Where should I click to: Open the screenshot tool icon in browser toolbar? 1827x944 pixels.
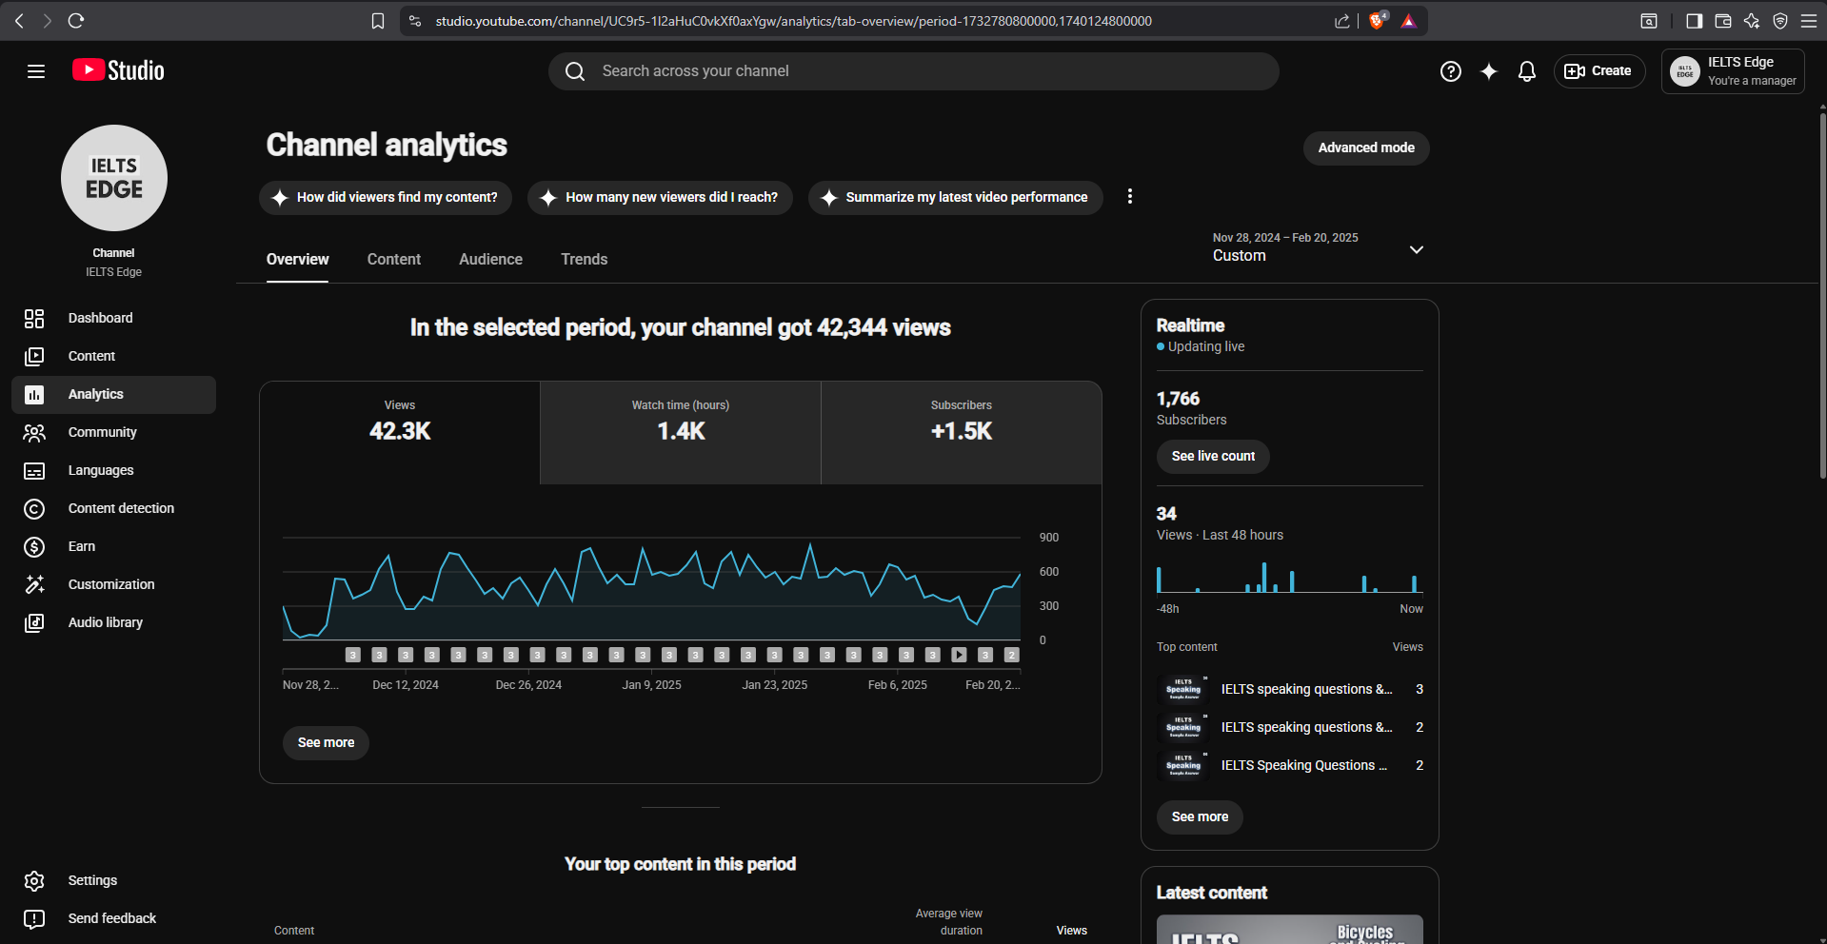tap(1649, 21)
